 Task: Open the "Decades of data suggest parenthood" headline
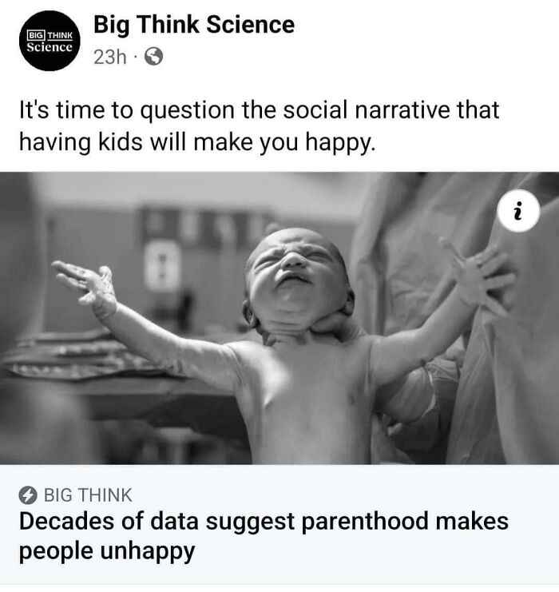263,522
